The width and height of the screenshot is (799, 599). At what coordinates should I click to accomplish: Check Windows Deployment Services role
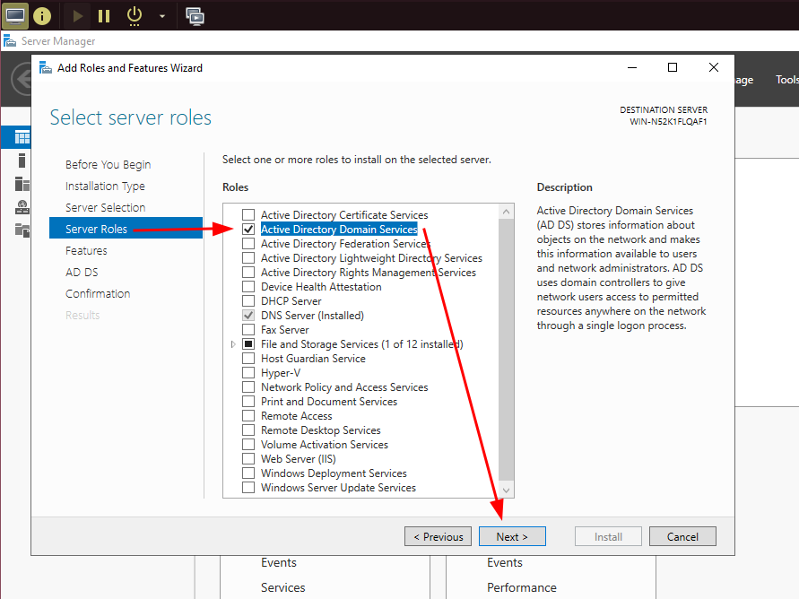point(248,473)
